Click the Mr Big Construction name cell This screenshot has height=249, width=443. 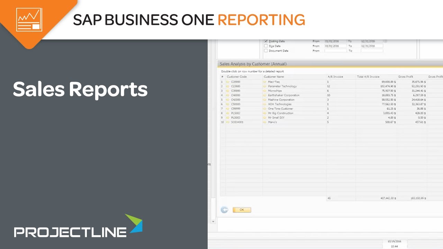click(x=294, y=113)
